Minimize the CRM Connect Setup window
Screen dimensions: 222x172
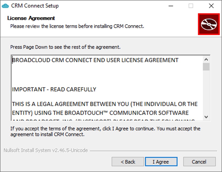[171, 6]
